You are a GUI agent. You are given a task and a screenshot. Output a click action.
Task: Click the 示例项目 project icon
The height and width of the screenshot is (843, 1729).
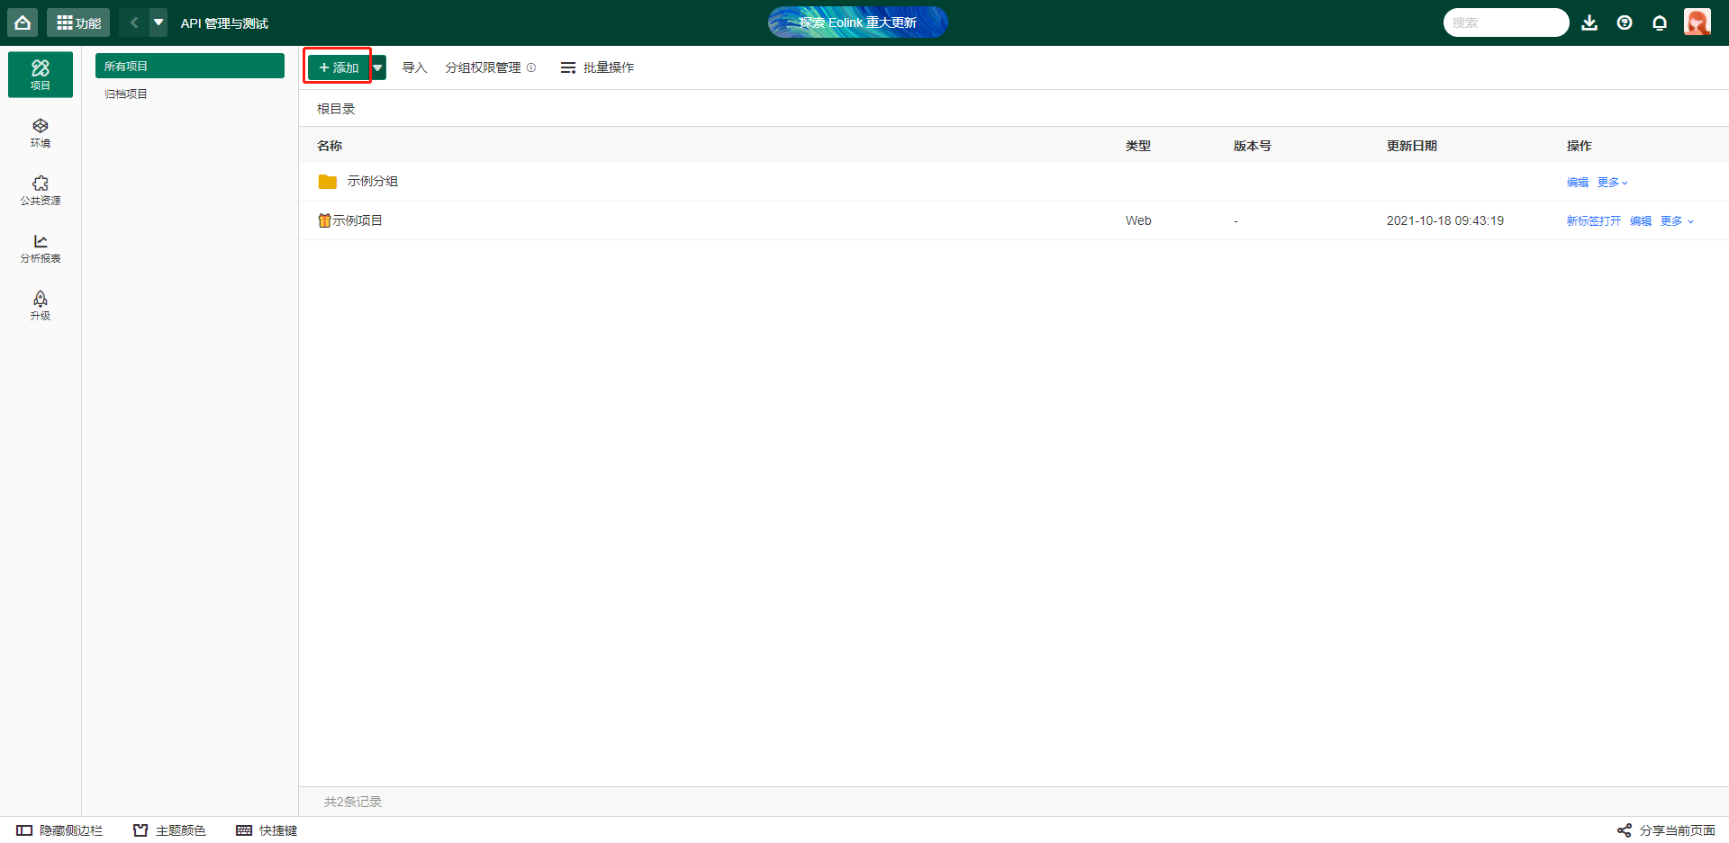coord(324,220)
